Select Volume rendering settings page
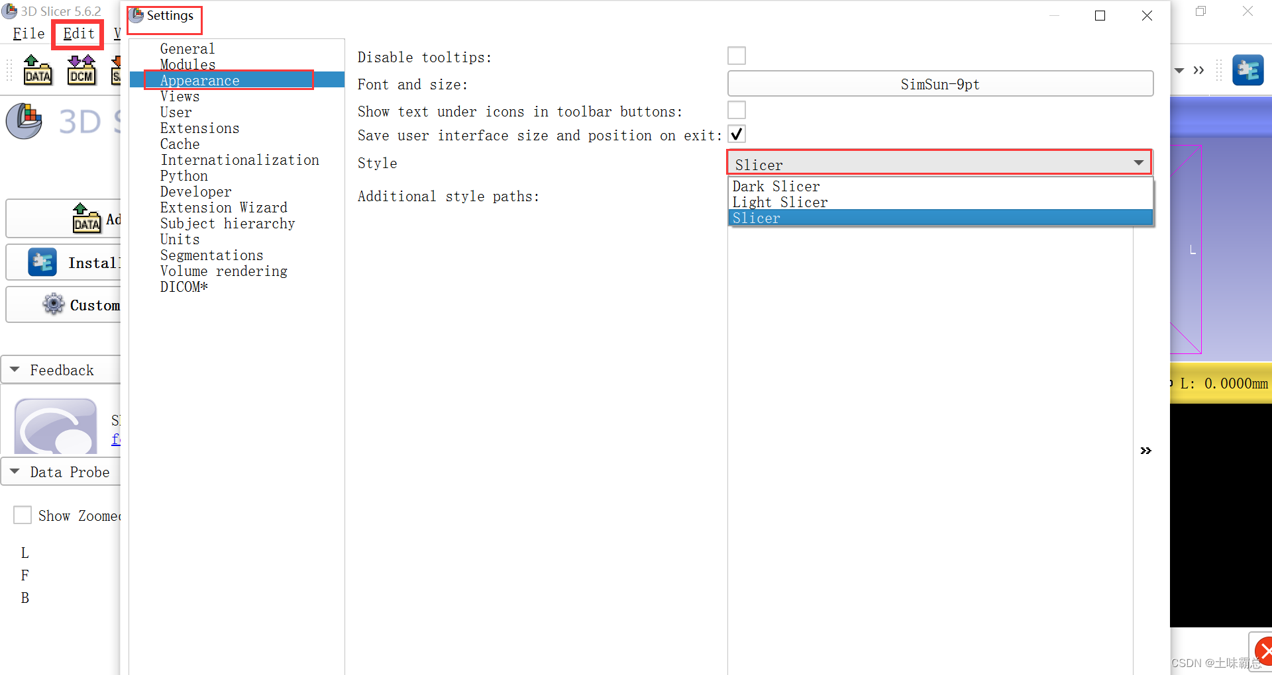This screenshot has width=1272, height=675. click(x=223, y=271)
